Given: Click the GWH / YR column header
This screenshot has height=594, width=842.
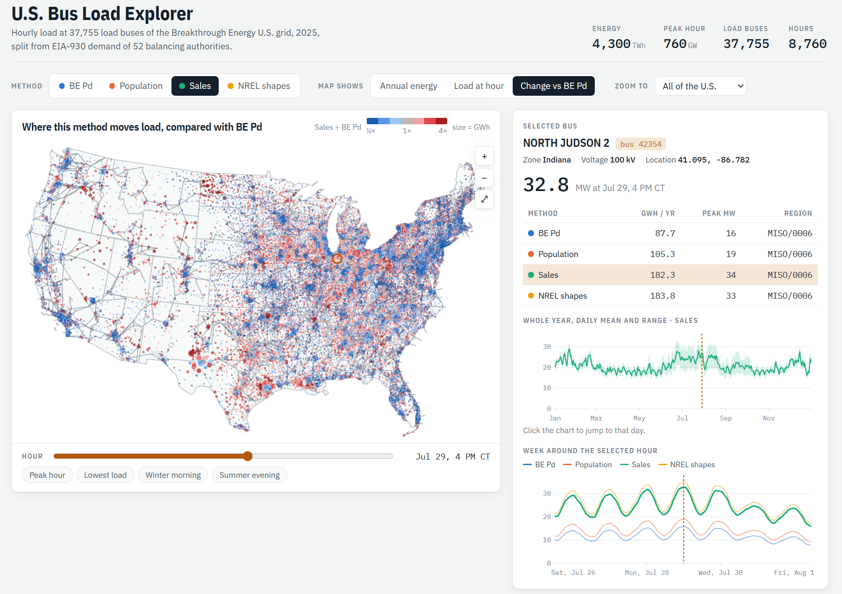Looking at the screenshot, I should tap(658, 213).
